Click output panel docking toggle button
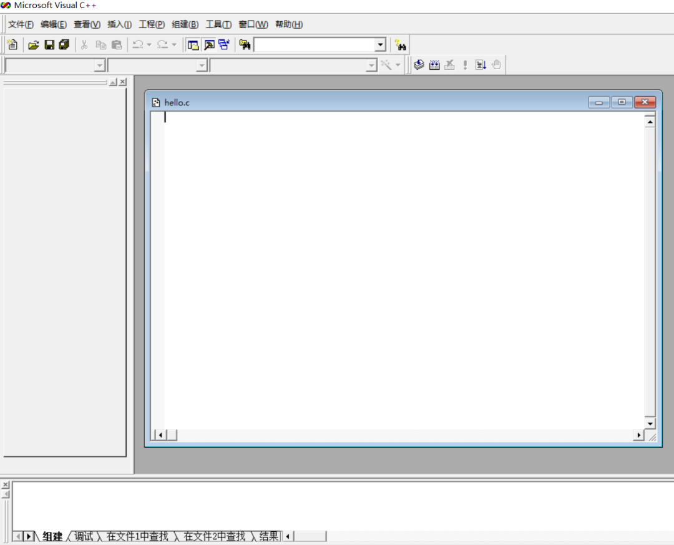 pos(6,494)
